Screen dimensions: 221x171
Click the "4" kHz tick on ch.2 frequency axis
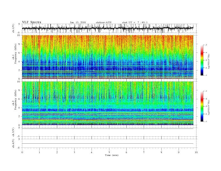19,108
